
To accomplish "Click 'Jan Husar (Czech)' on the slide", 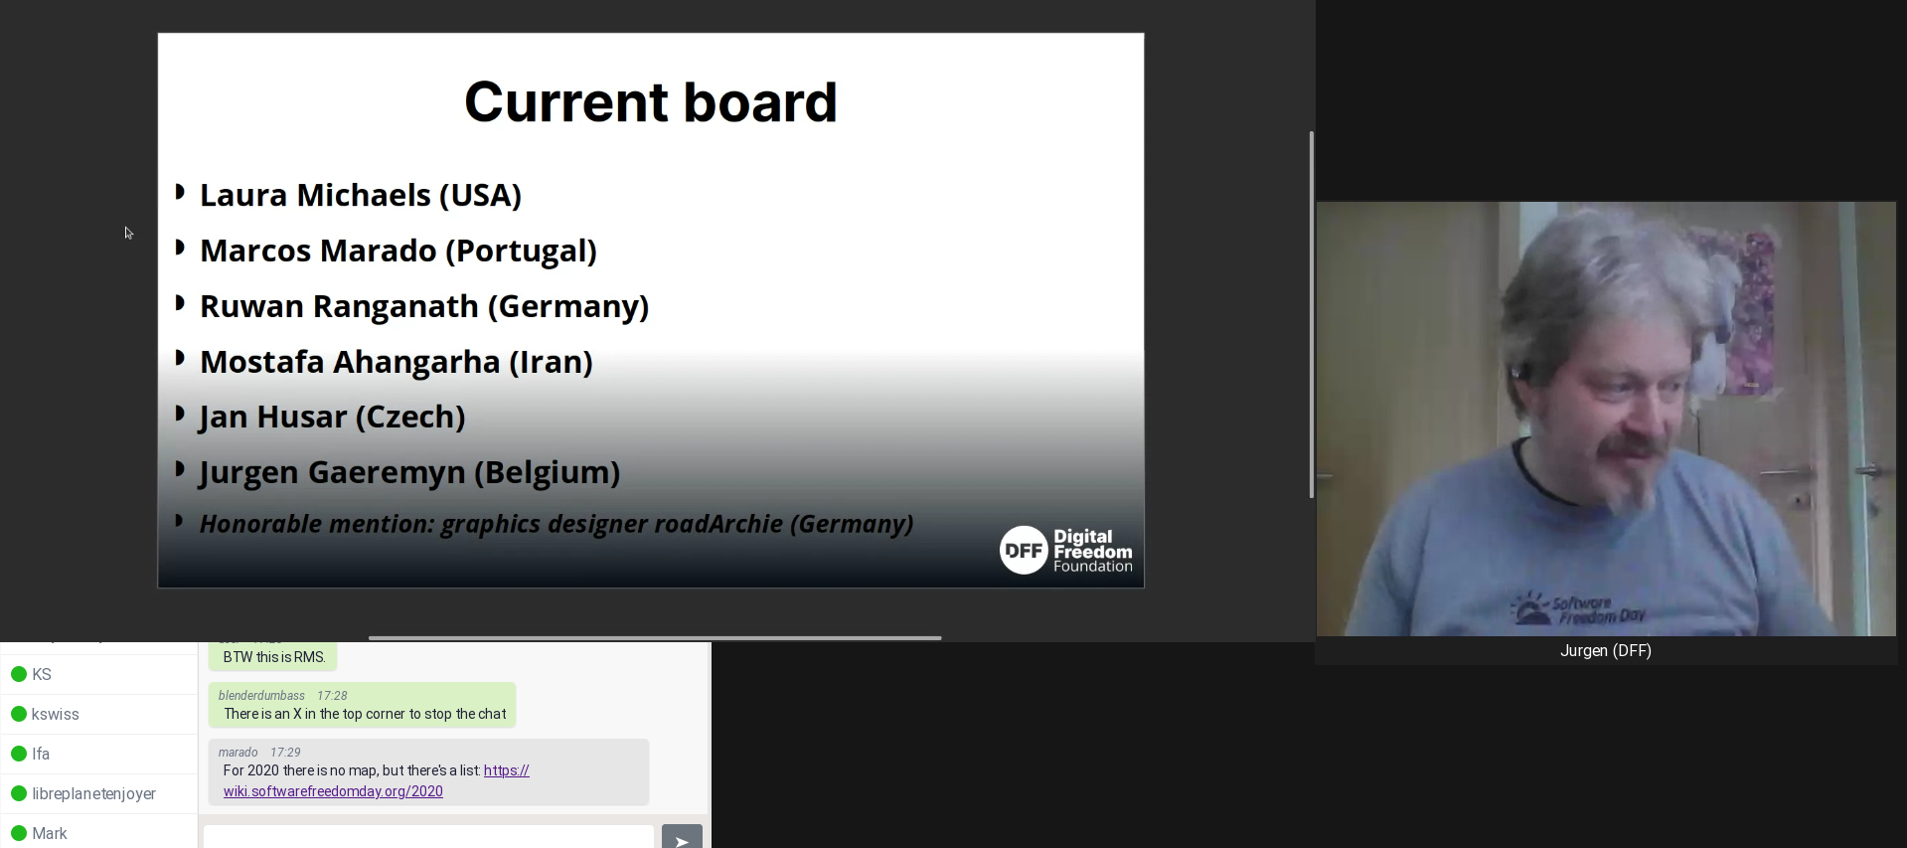I will pos(333,417).
